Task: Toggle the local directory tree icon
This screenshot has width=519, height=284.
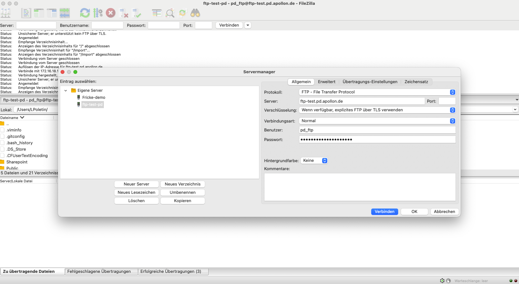Action: click(x=39, y=13)
